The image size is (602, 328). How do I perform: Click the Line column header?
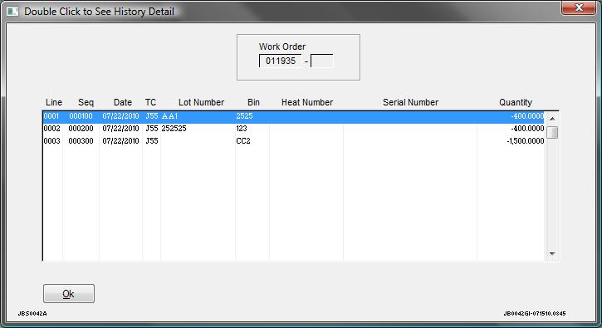point(54,102)
